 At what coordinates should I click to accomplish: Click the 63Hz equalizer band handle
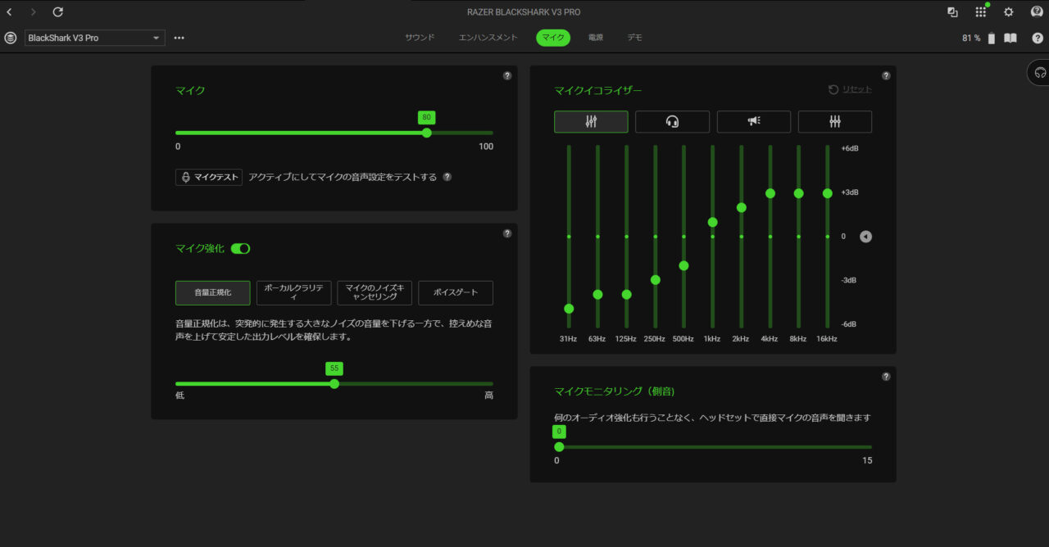[597, 294]
